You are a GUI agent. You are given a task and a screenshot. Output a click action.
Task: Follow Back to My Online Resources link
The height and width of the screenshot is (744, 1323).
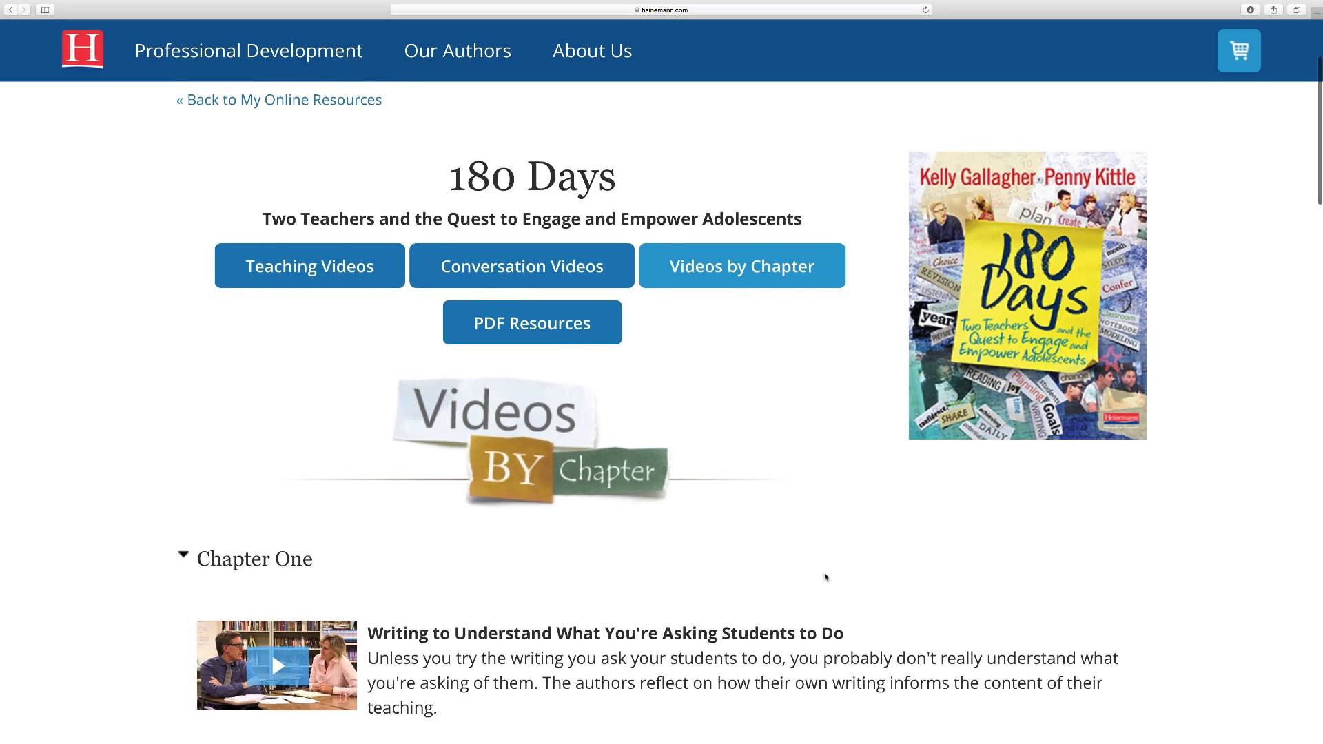[x=279, y=100]
